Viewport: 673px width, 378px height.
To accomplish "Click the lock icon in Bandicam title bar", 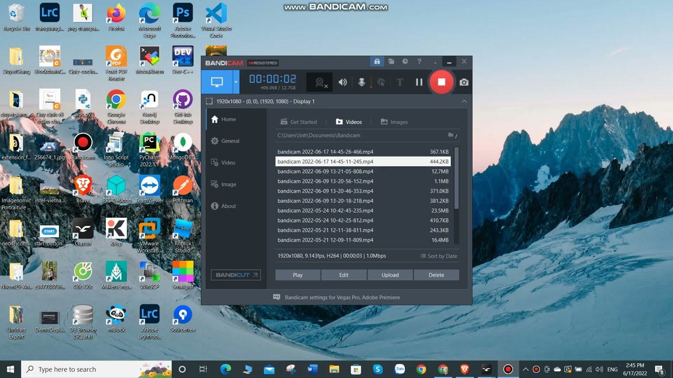I will point(376,62).
